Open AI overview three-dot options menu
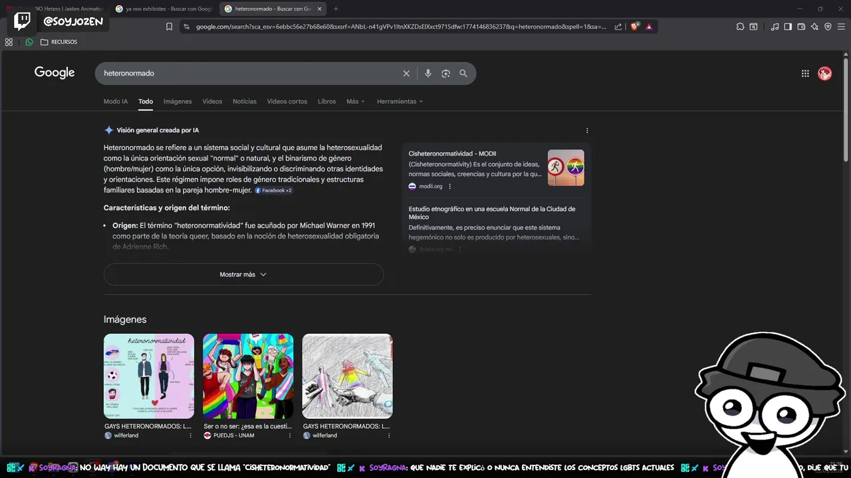Screen dimensions: 851x478 pyautogui.click(x=587, y=131)
